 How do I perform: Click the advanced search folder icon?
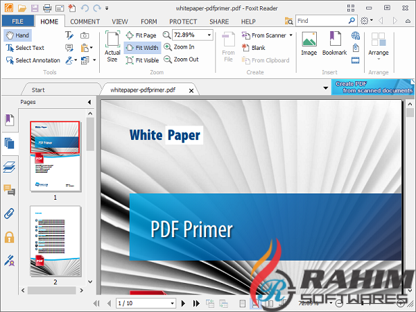point(288,21)
